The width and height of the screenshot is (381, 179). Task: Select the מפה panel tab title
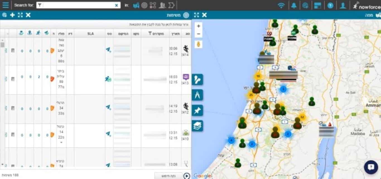(x=369, y=15)
